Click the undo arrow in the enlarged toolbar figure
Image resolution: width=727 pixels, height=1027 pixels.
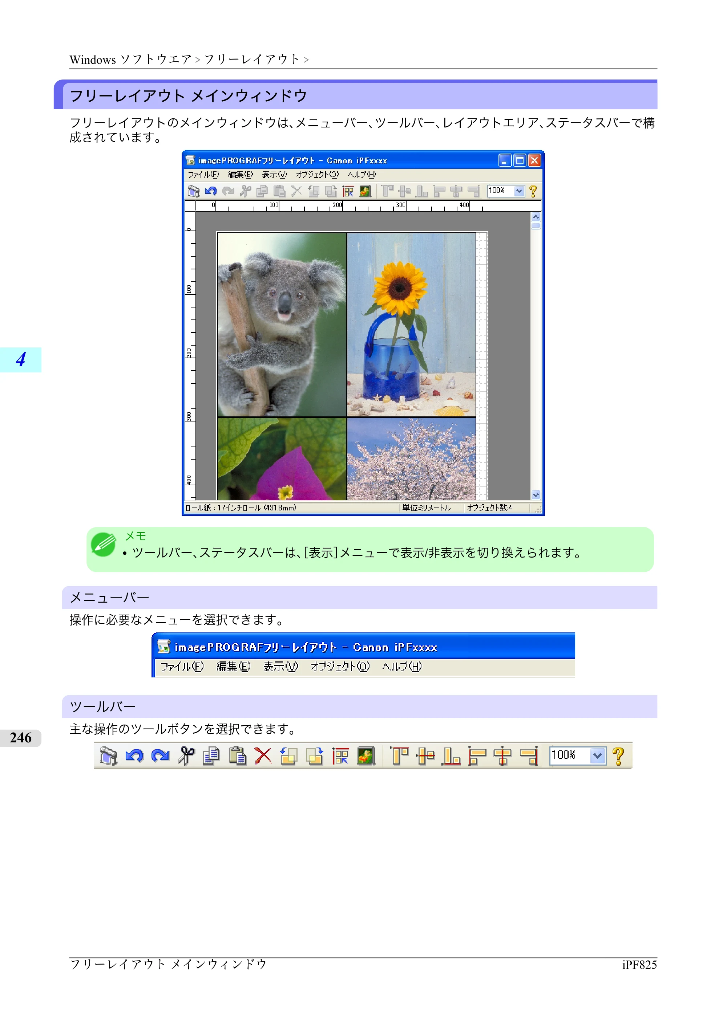(x=134, y=756)
